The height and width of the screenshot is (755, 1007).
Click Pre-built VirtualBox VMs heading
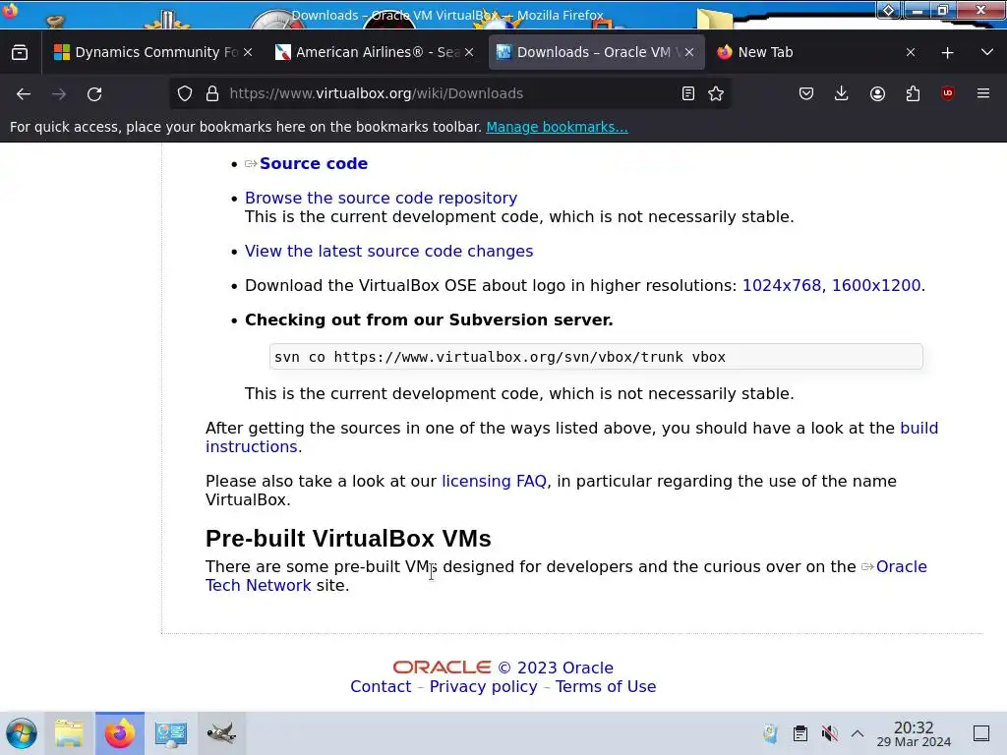tap(348, 539)
